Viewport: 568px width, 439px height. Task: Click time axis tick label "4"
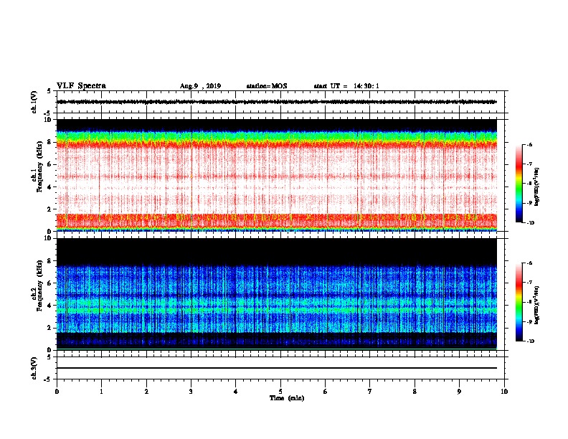pyautogui.click(x=236, y=392)
